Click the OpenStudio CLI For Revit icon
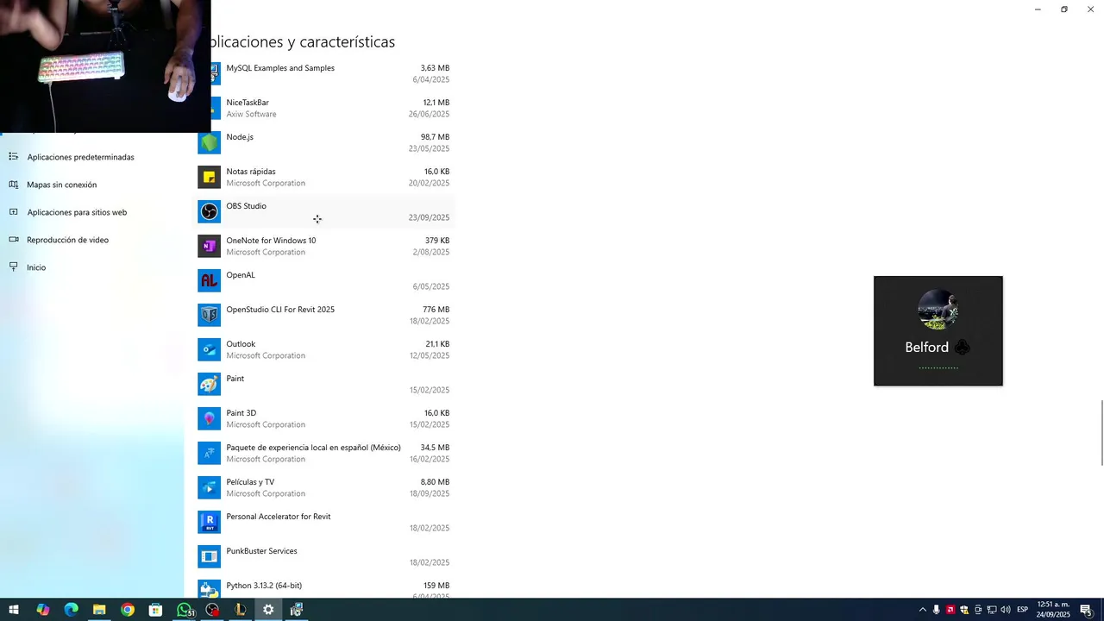The image size is (1104, 621). tap(210, 315)
